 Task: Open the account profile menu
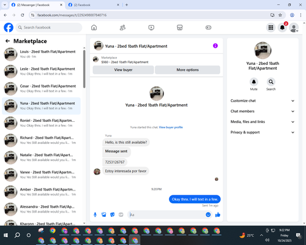(x=294, y=28)
